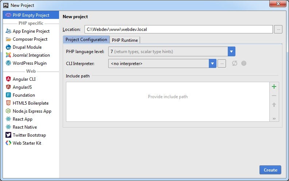Select Foundation text label
Screen dimensions: 289x181
click(24, 95)
